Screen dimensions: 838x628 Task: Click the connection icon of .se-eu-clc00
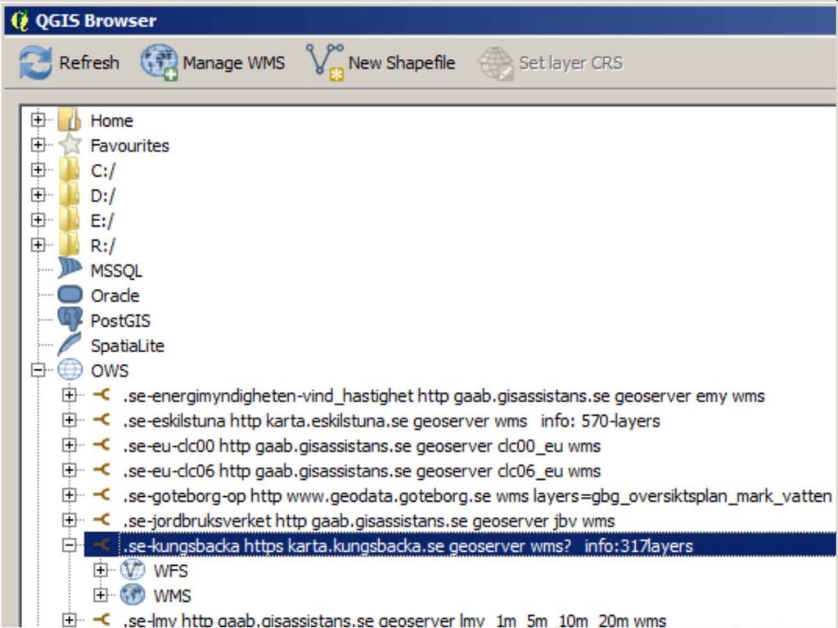[101, 445]
